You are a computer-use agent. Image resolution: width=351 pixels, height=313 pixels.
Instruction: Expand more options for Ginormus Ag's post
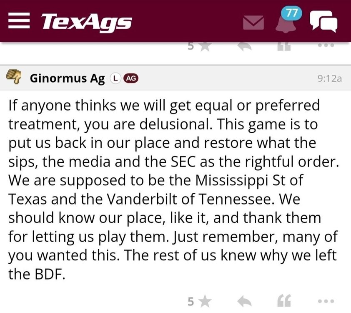pos(326,300)
